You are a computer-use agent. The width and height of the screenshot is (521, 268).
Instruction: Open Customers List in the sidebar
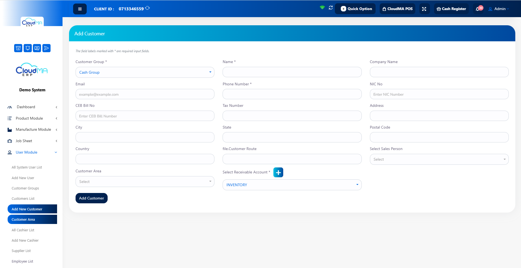click(x=23, y=199)
